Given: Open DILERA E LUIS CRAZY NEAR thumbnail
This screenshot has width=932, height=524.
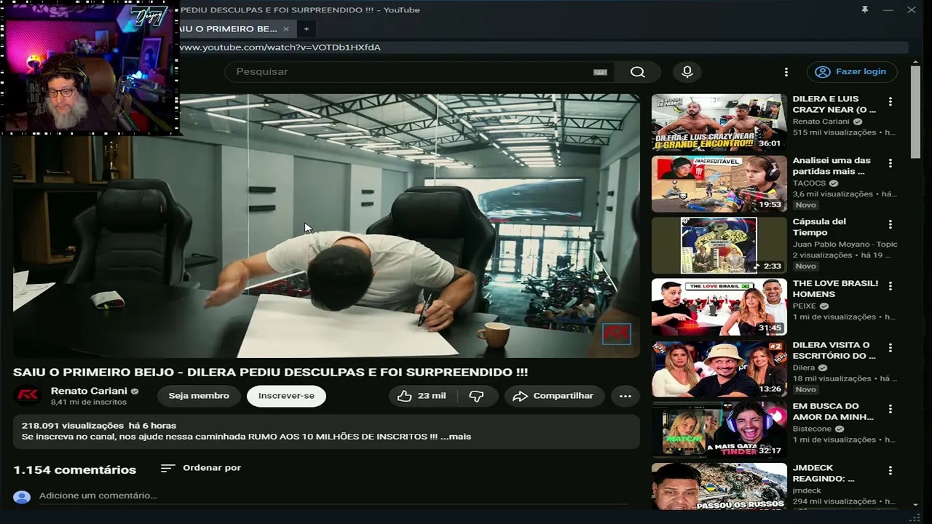Looking at the screenshot, I should pos(719,122).
